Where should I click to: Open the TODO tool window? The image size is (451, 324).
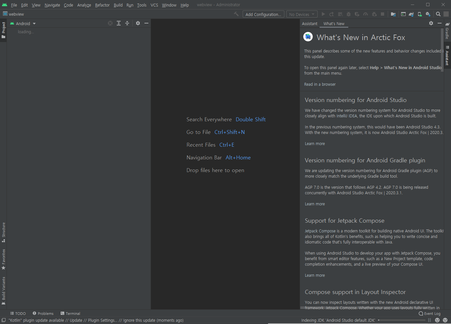18,313
